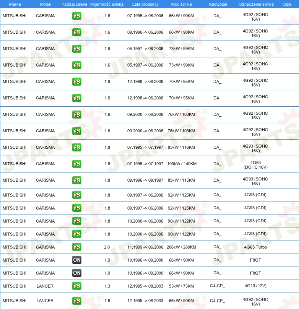Click the Nadwozie column header
This screenshot has width=299, height=309.
[x=218, y=4]
